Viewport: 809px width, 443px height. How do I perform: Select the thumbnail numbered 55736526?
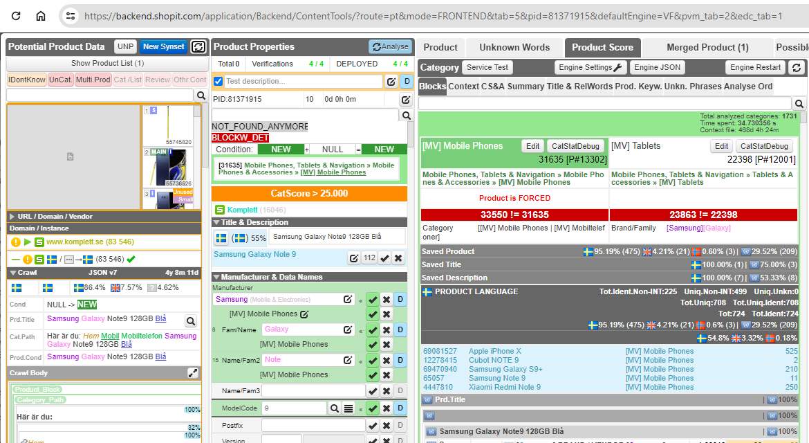[x=167, y=167]
